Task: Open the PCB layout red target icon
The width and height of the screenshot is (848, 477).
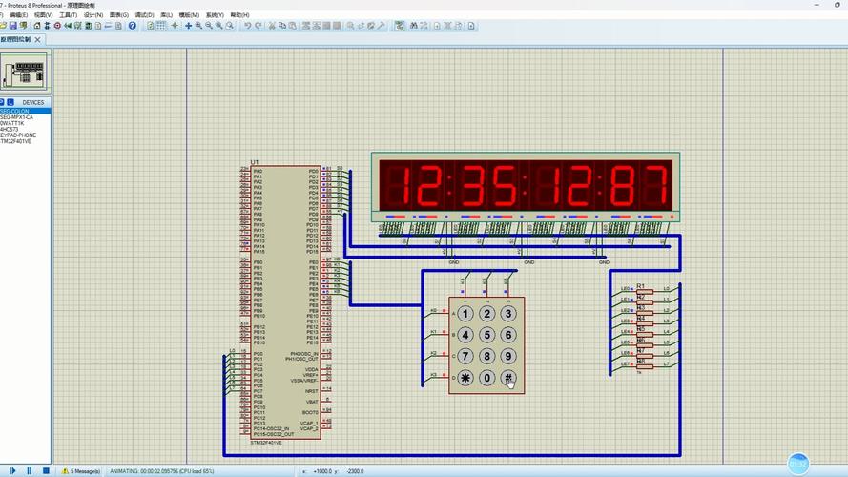Action: 57,26
